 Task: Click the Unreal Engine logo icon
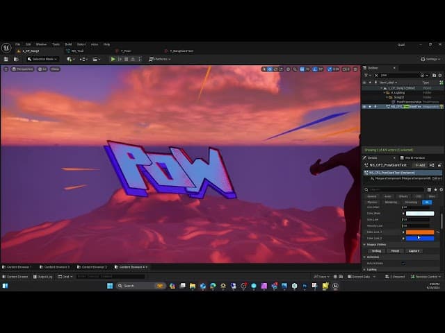click(6, 48)
